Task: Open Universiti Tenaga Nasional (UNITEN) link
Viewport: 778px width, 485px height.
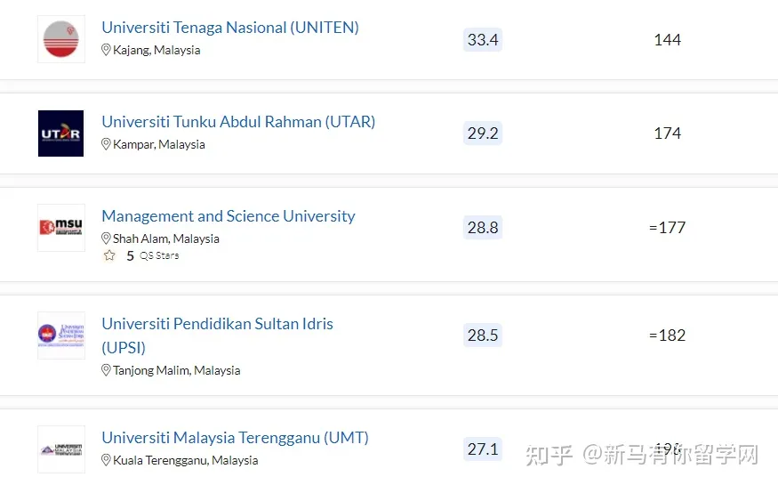Action: coord(230,28)
